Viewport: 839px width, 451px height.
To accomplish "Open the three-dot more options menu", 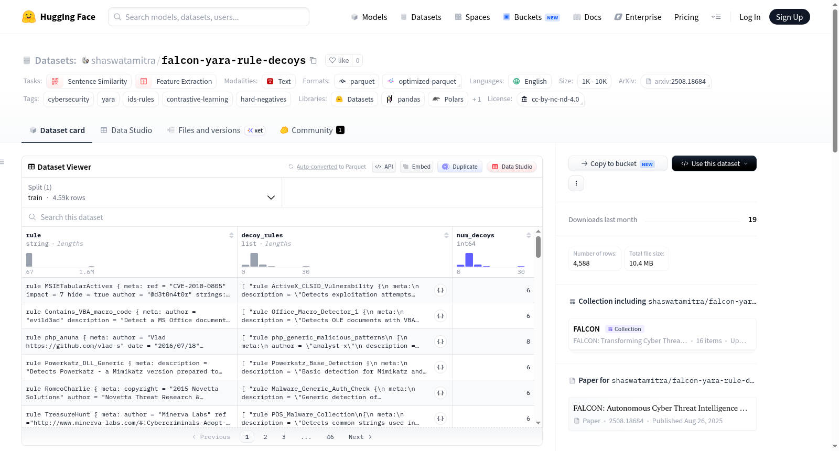I will 576,183.
